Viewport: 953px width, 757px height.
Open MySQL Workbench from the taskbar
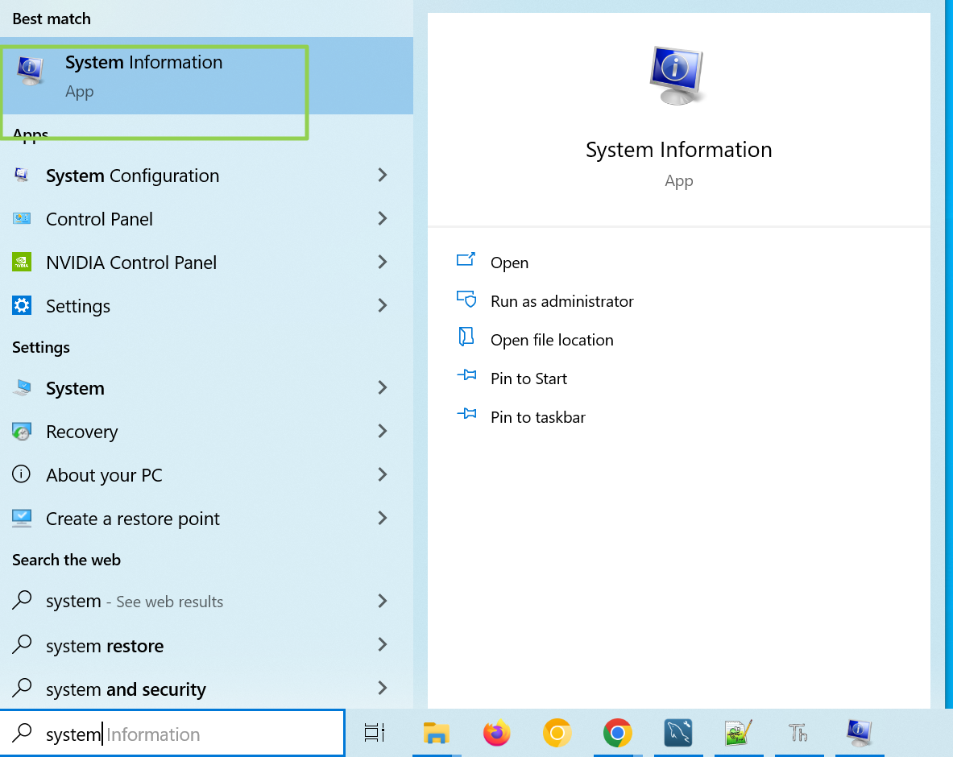677,734
